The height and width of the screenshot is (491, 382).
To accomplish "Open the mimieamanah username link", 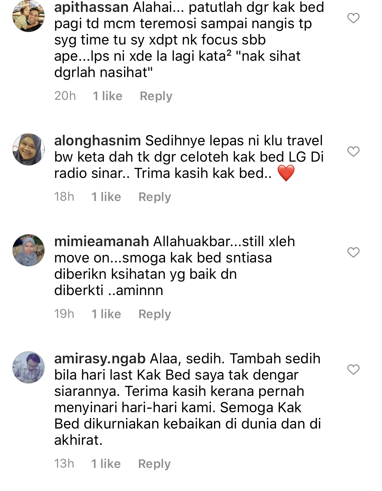I will (x=102, y=241).
